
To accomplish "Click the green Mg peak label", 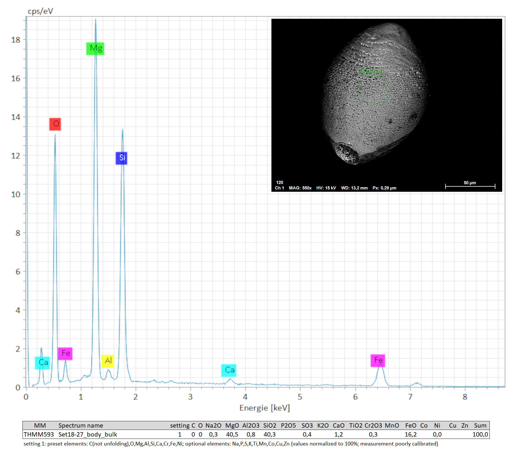I will click(x=95, y=48).
